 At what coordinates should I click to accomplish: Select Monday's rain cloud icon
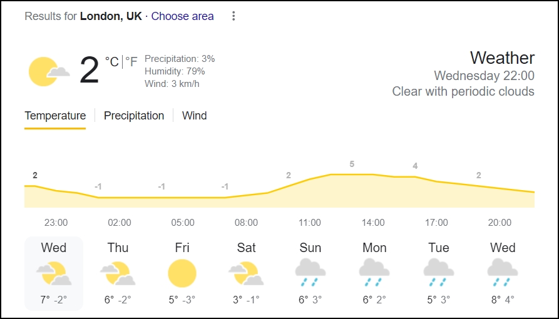click(x=374, y=273)
